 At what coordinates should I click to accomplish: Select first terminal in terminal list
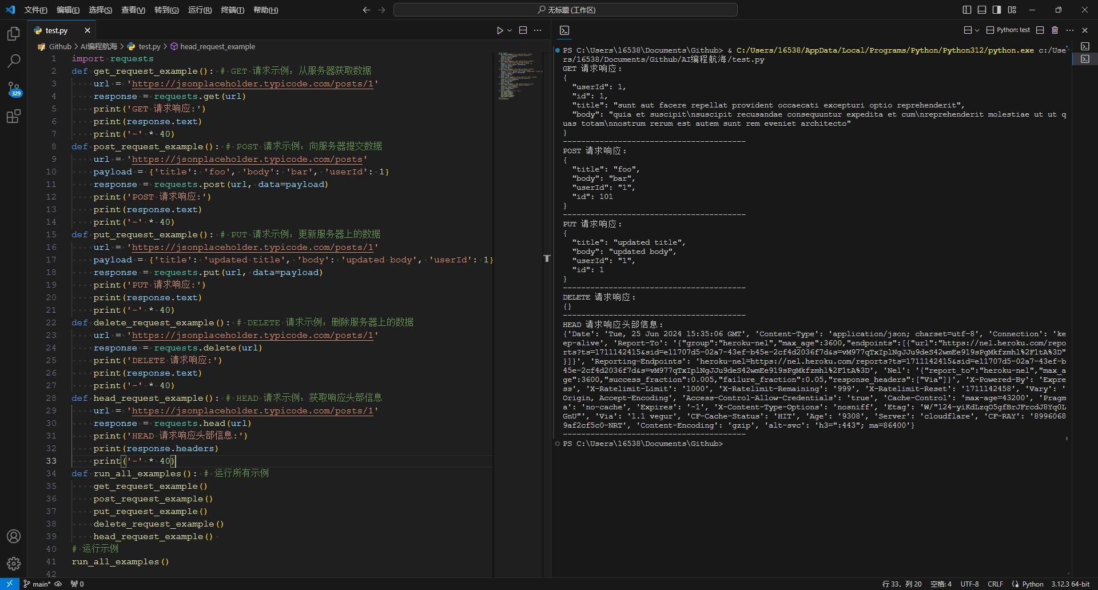coord(1085,46)
